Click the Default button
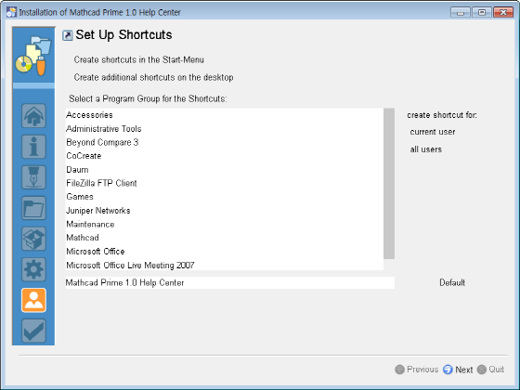The height and width of the screenshot is (390, 520). click(x=452, y=282)
